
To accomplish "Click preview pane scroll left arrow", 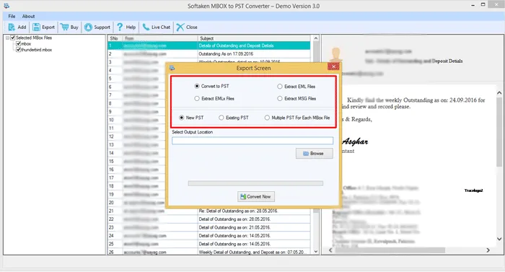I will (330, 250).
